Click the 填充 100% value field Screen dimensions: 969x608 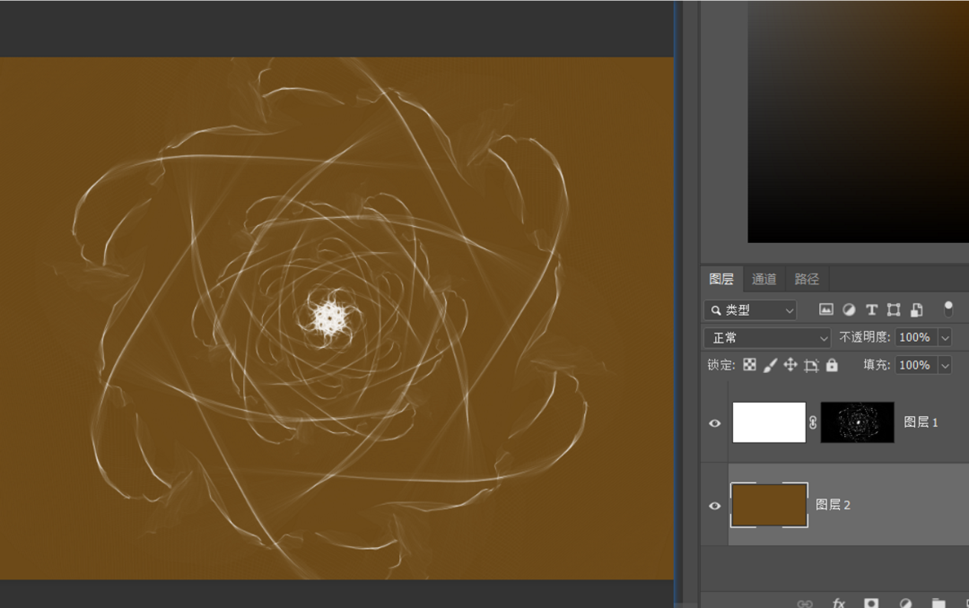(916, 365)
